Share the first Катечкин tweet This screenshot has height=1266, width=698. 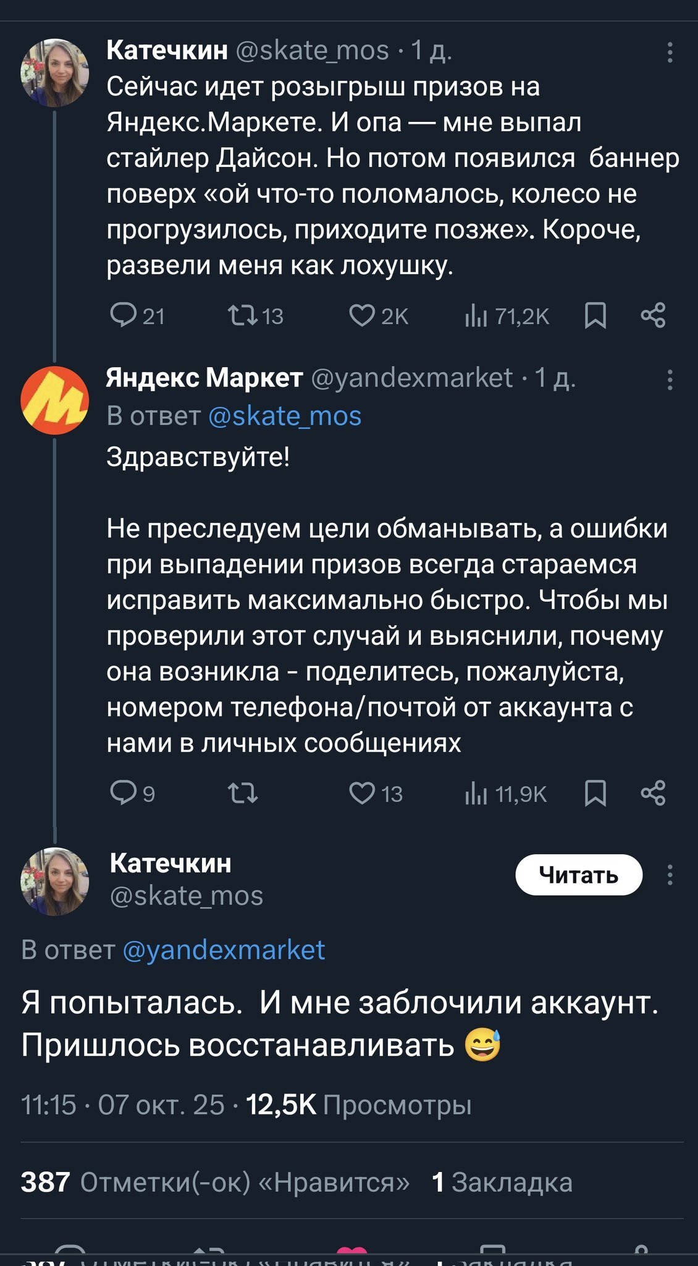(x=653, y=315)
